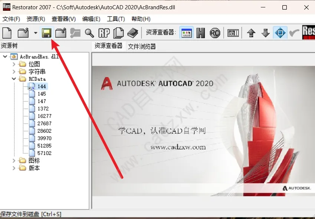
Task: Expand the 位图 folder
Action: 14,64
